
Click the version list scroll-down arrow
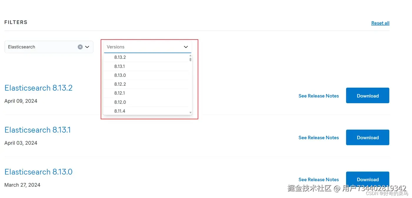tap(190, 113)
